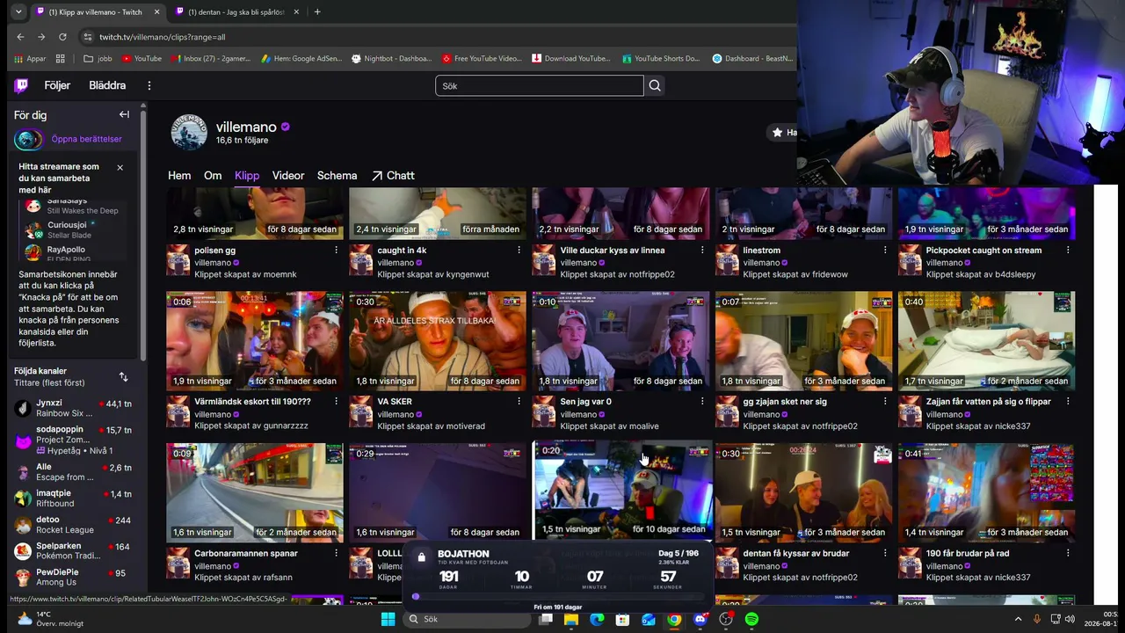Play the Värmländsk eskort clip thumbnail
This screenshot has width=1125, height=633.
(x=255, y=341)
